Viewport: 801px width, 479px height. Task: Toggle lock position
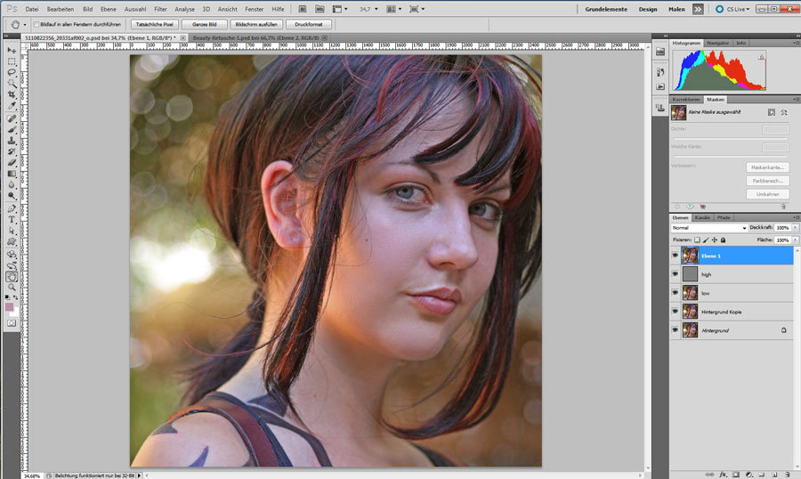pos(714,239)
